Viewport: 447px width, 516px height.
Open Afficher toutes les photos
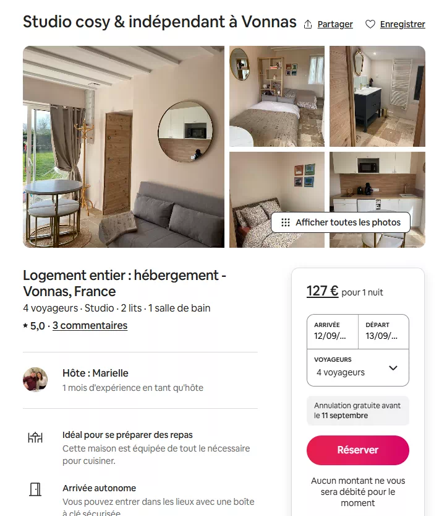click(x=341, y=222)
